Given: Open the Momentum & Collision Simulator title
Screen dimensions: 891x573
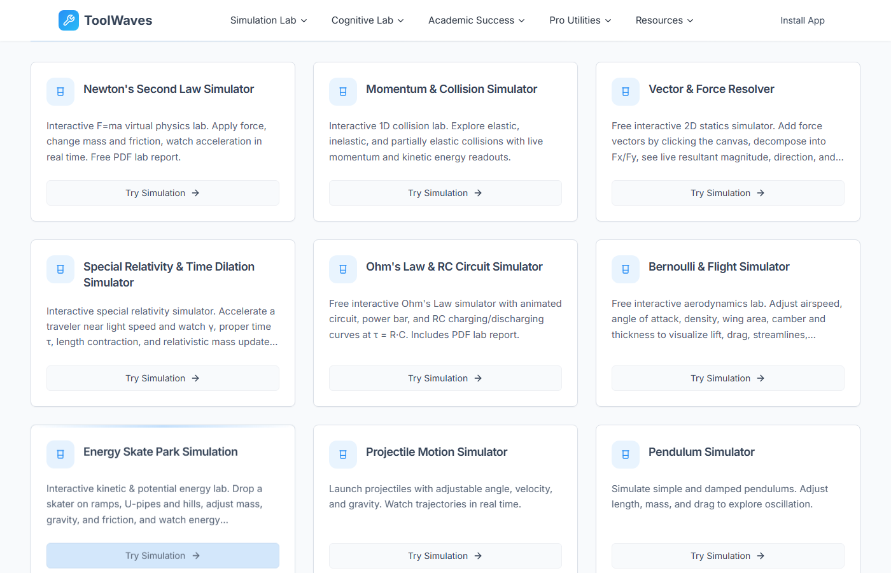Looking at the screenshot, I should pyautogui.click(x=451, y=89).
